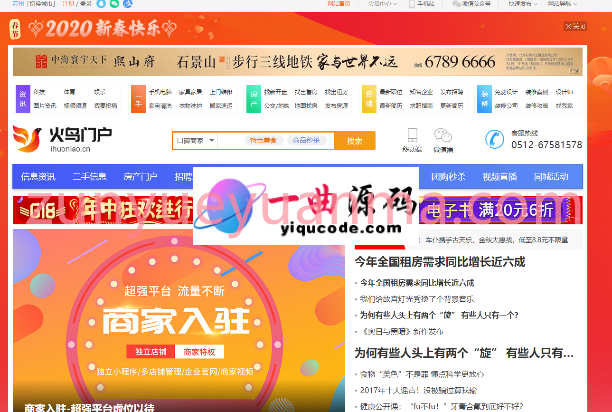Open the 视频直播 nav tab

click(x=499, y=177)
